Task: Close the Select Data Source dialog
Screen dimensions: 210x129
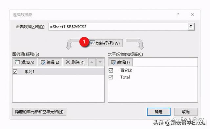Action: [193, 14]
